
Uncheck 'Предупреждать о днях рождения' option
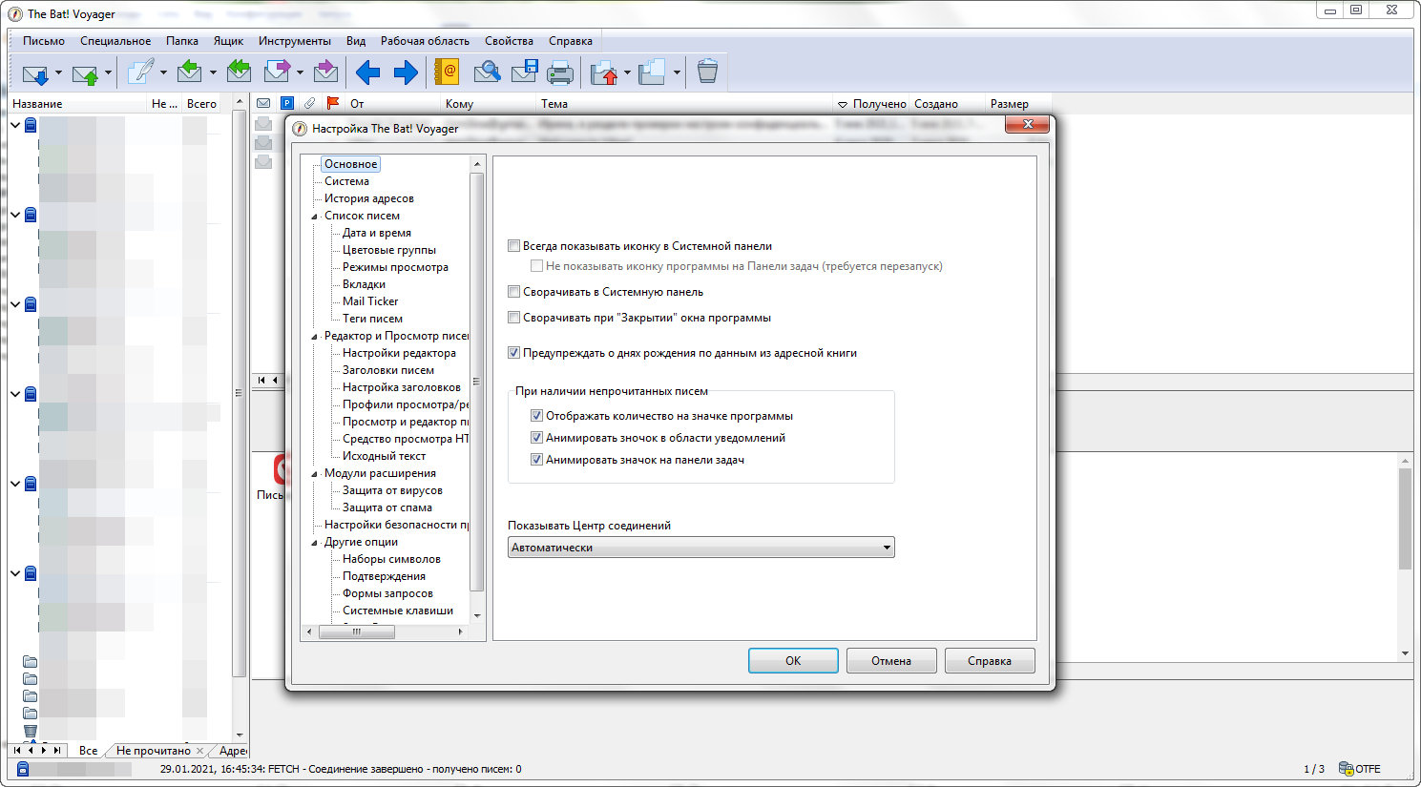pos(514,353)
